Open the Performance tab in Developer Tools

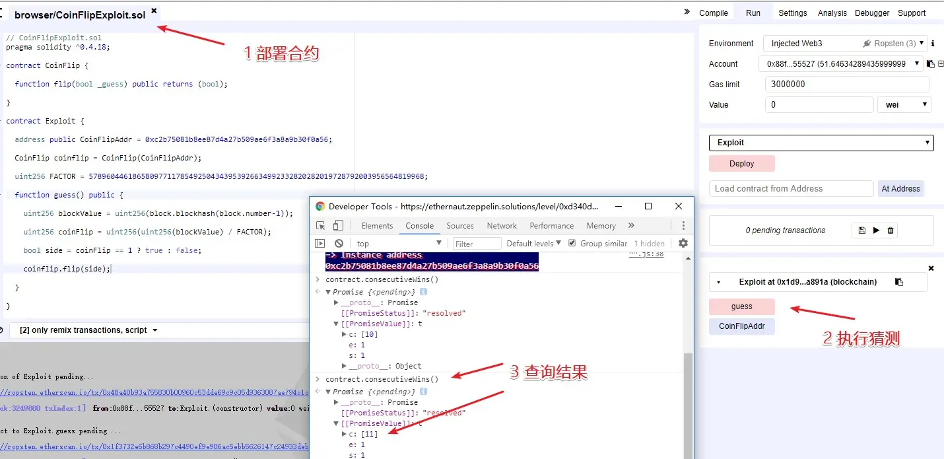click(x=552, y=226)
